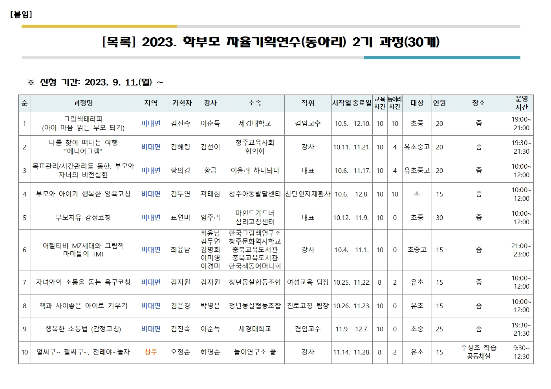Select the course '책과 사이좋은 아이로 키우기'
The image size is (551, 389).
[83, 306]
